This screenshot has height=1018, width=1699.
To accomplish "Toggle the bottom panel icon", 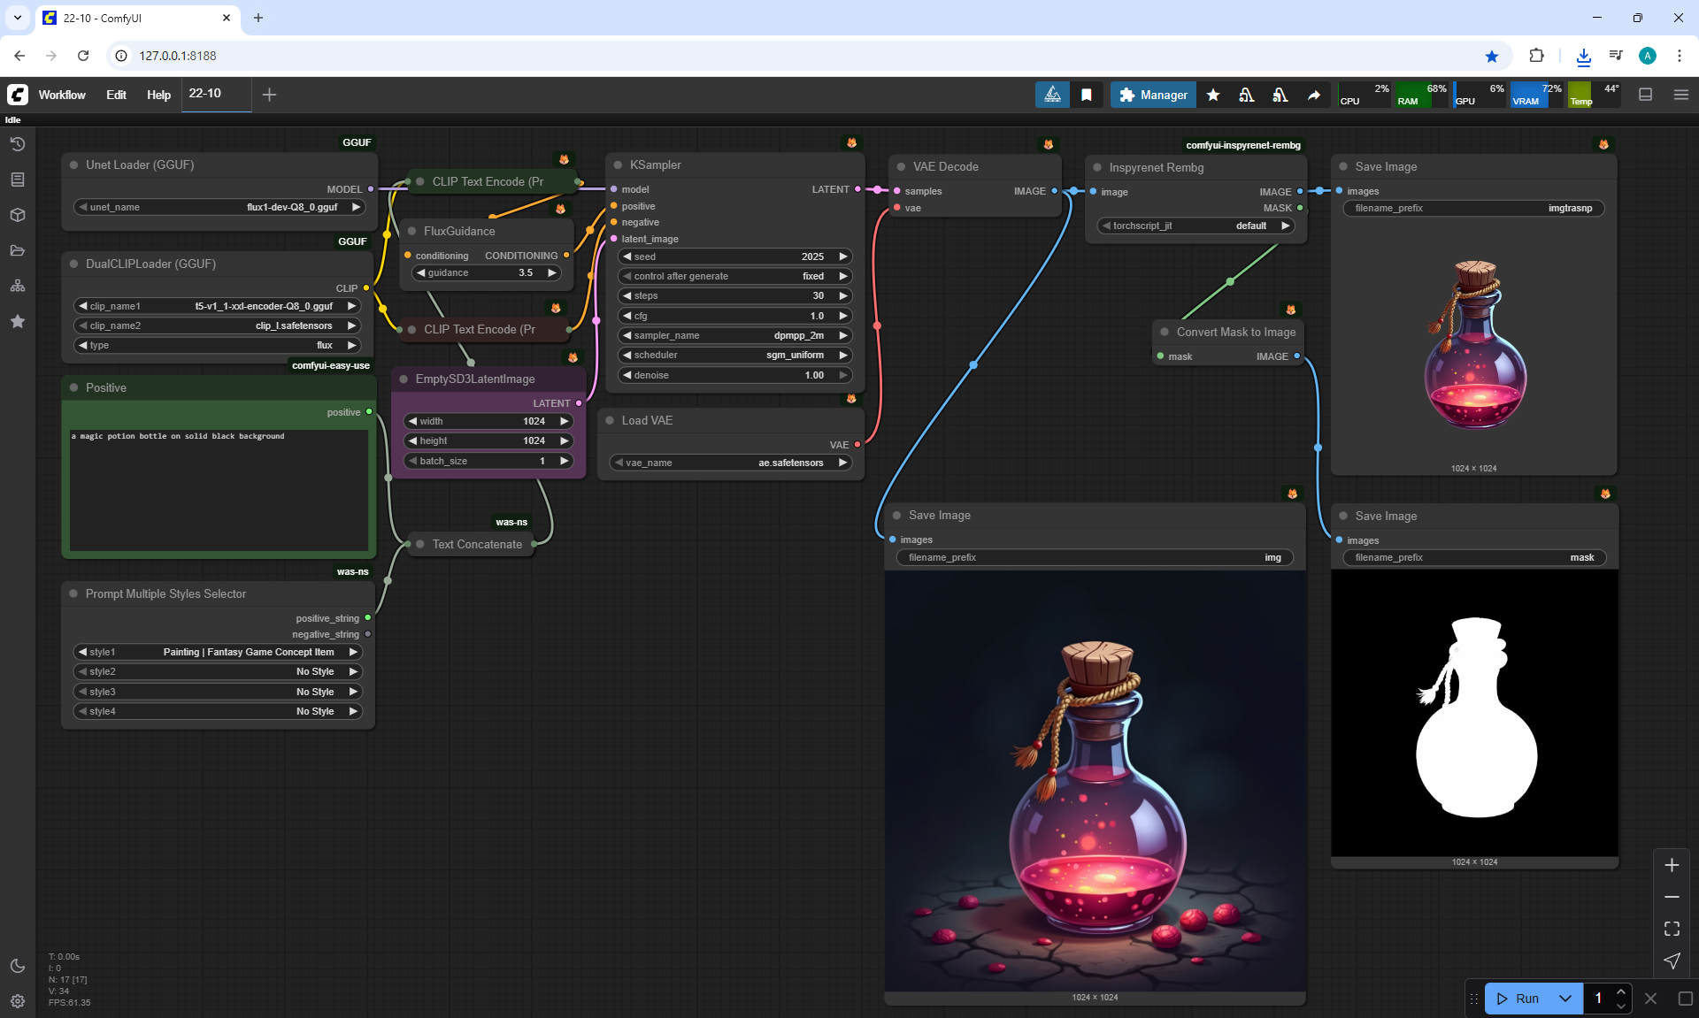I will 1645,95.
